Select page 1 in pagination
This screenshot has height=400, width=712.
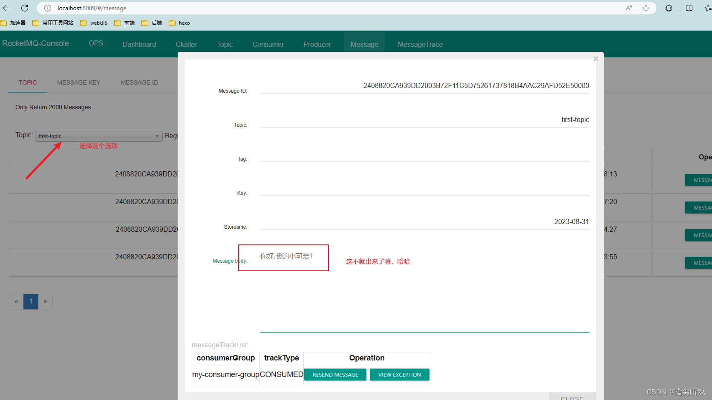31,301
